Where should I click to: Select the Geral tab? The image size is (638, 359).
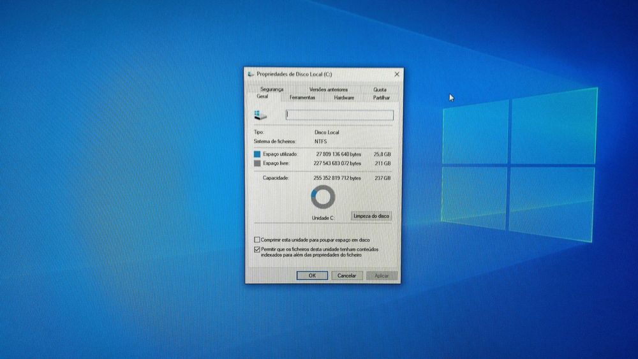pos(262,96)
